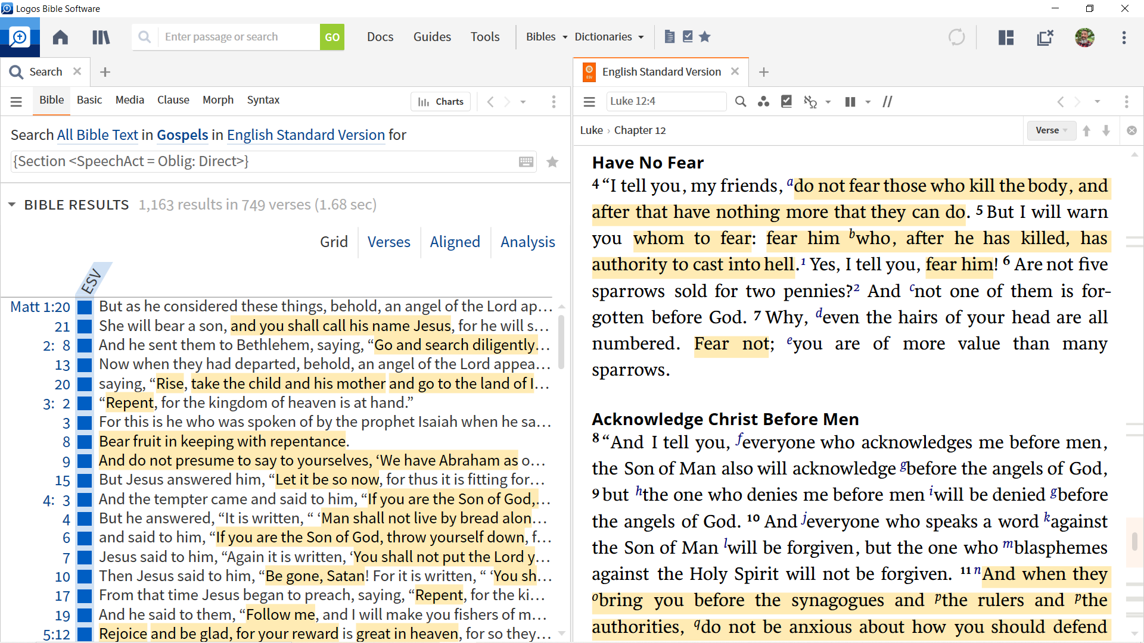Click the inline search magnifier in the ESV panel
Image resolution: width=1144 pixels, height=643 pixels.
coord(741,102)
